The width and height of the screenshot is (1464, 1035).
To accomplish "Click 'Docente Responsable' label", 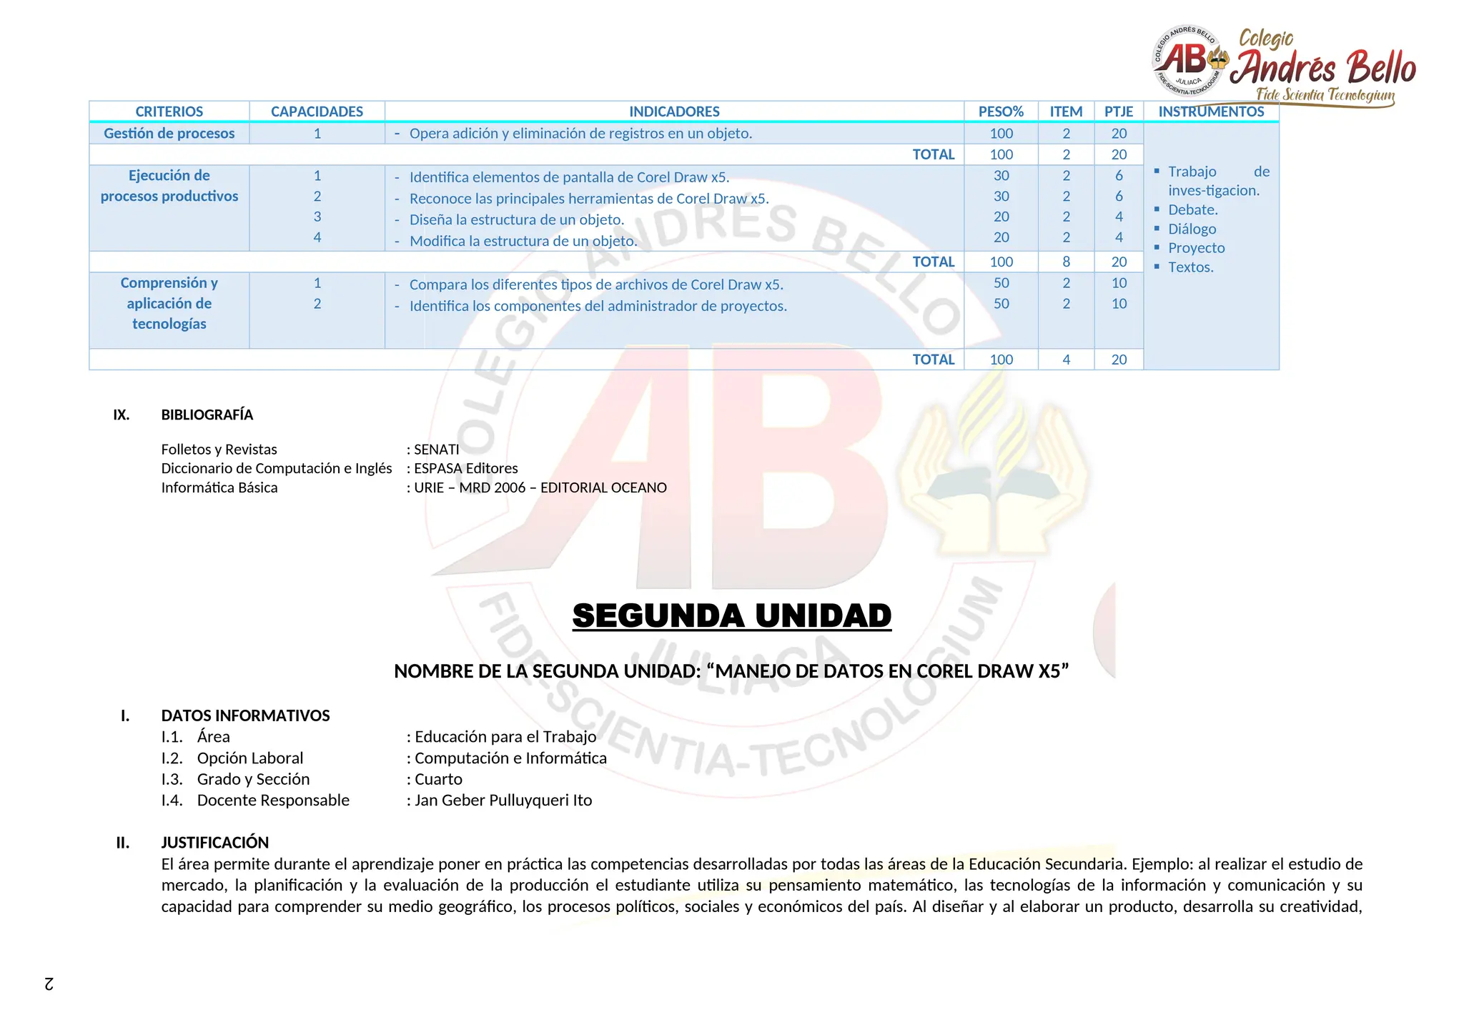I will (x=273, y=801).
